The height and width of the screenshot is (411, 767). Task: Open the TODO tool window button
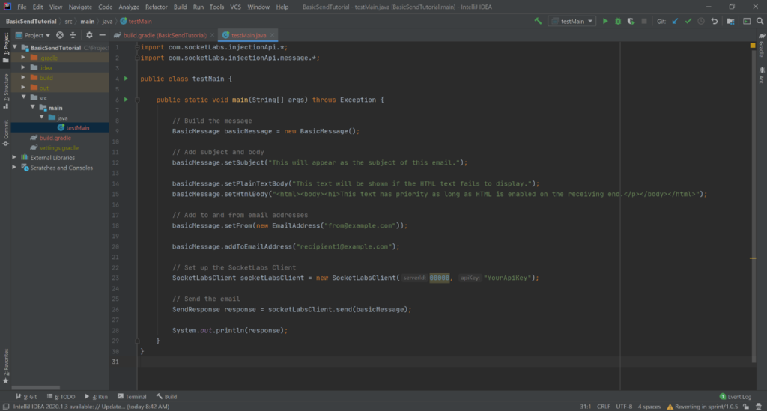click(61, 396)
